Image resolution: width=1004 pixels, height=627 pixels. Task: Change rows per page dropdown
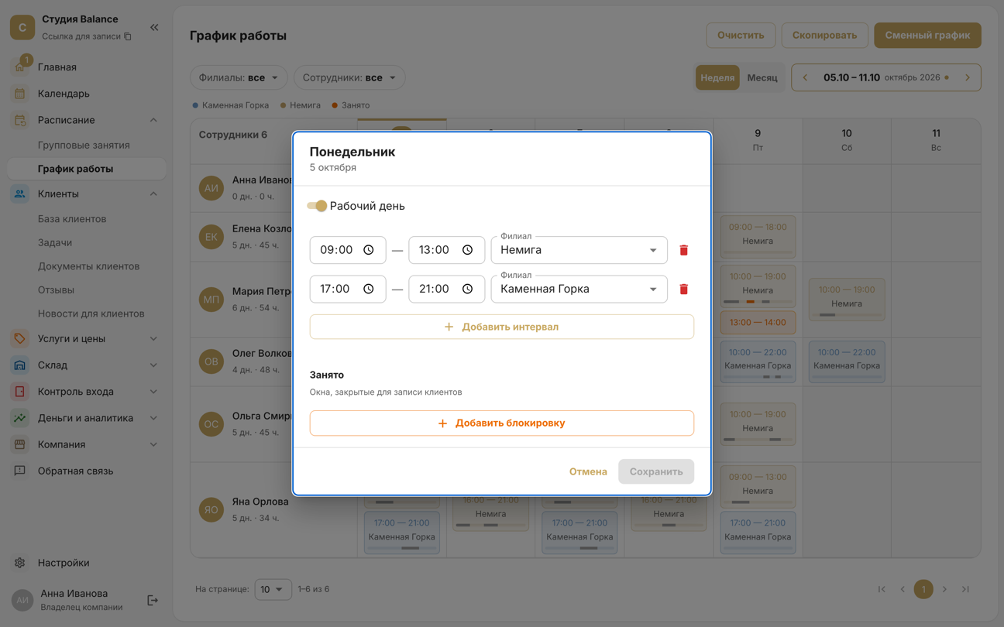[273, 589]
